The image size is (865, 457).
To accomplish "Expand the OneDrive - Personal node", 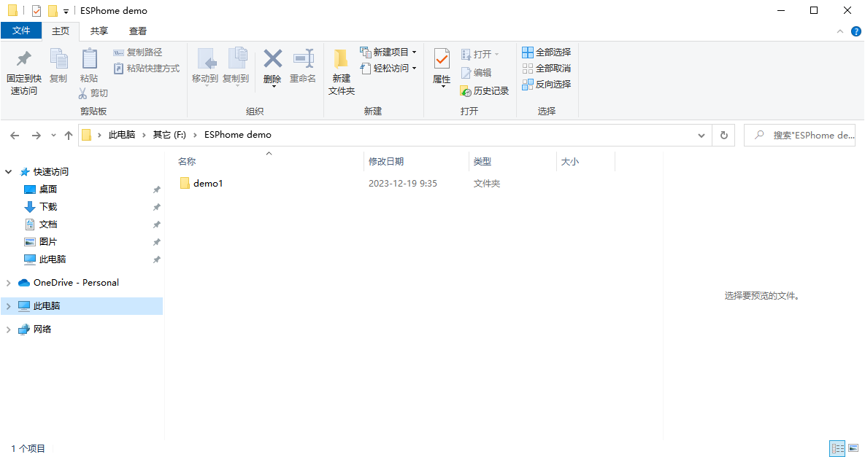I will pyautogui.click(x=8, y=283).
